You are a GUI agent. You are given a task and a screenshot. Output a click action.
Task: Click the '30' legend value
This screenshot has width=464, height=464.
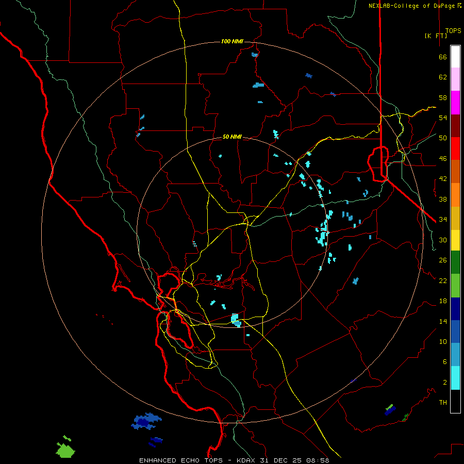443,240
